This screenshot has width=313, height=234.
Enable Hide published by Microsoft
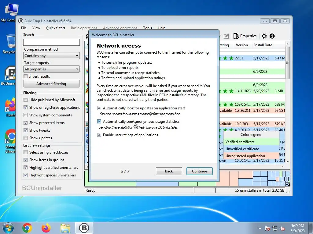tap(26, 100)
